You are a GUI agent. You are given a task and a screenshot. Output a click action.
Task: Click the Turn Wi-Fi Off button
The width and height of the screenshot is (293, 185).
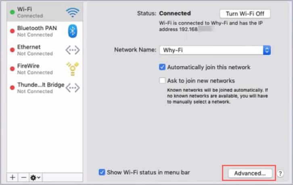(245, 14)
